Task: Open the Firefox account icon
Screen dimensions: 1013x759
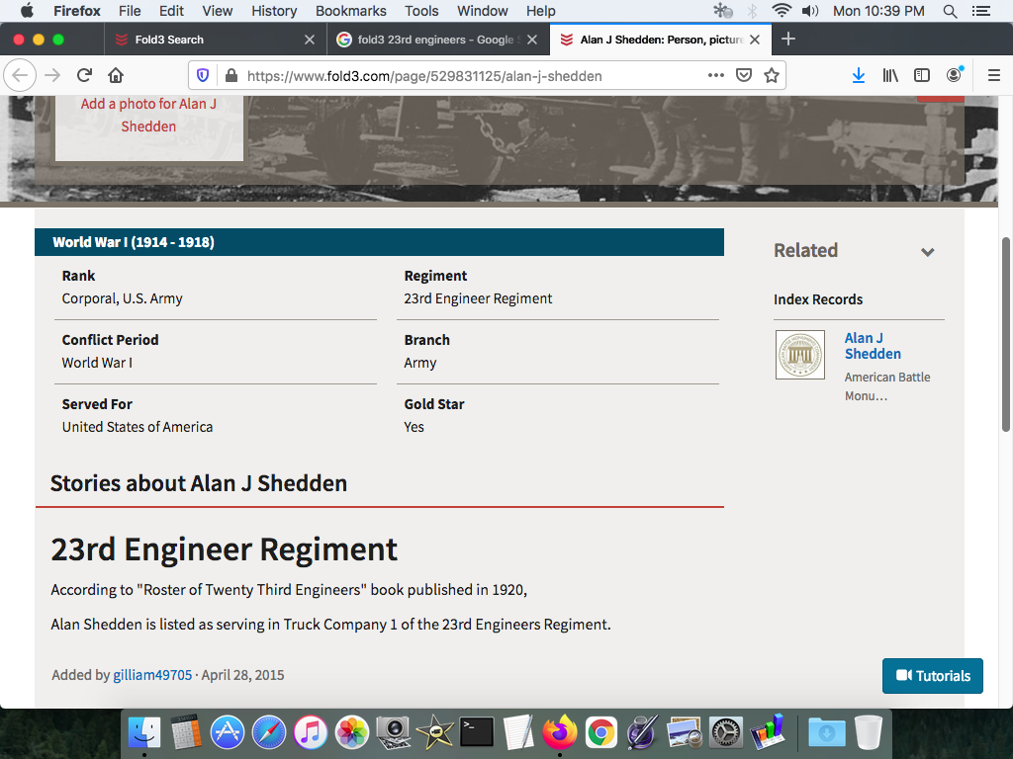Action: [x=954, y=75]
